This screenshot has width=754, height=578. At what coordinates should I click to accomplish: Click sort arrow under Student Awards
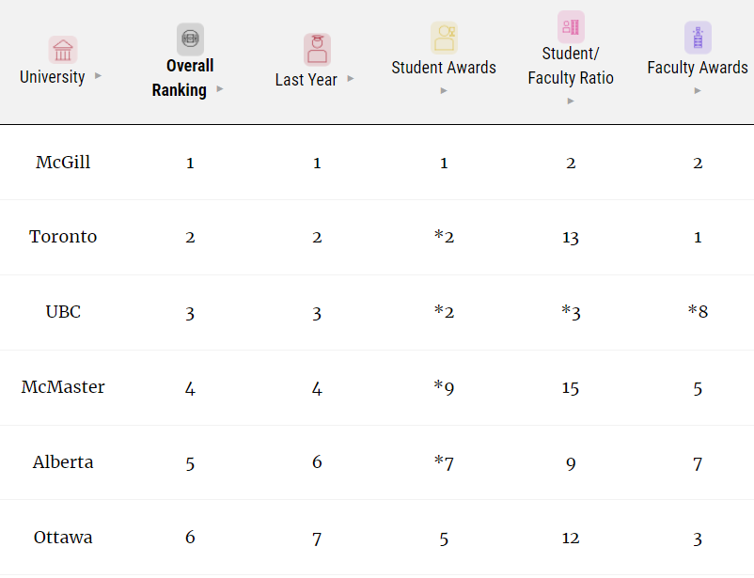click(x=444, y=90)
